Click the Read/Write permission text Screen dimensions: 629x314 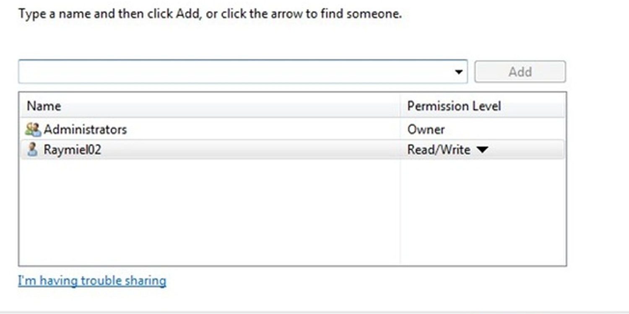[439, 150]
